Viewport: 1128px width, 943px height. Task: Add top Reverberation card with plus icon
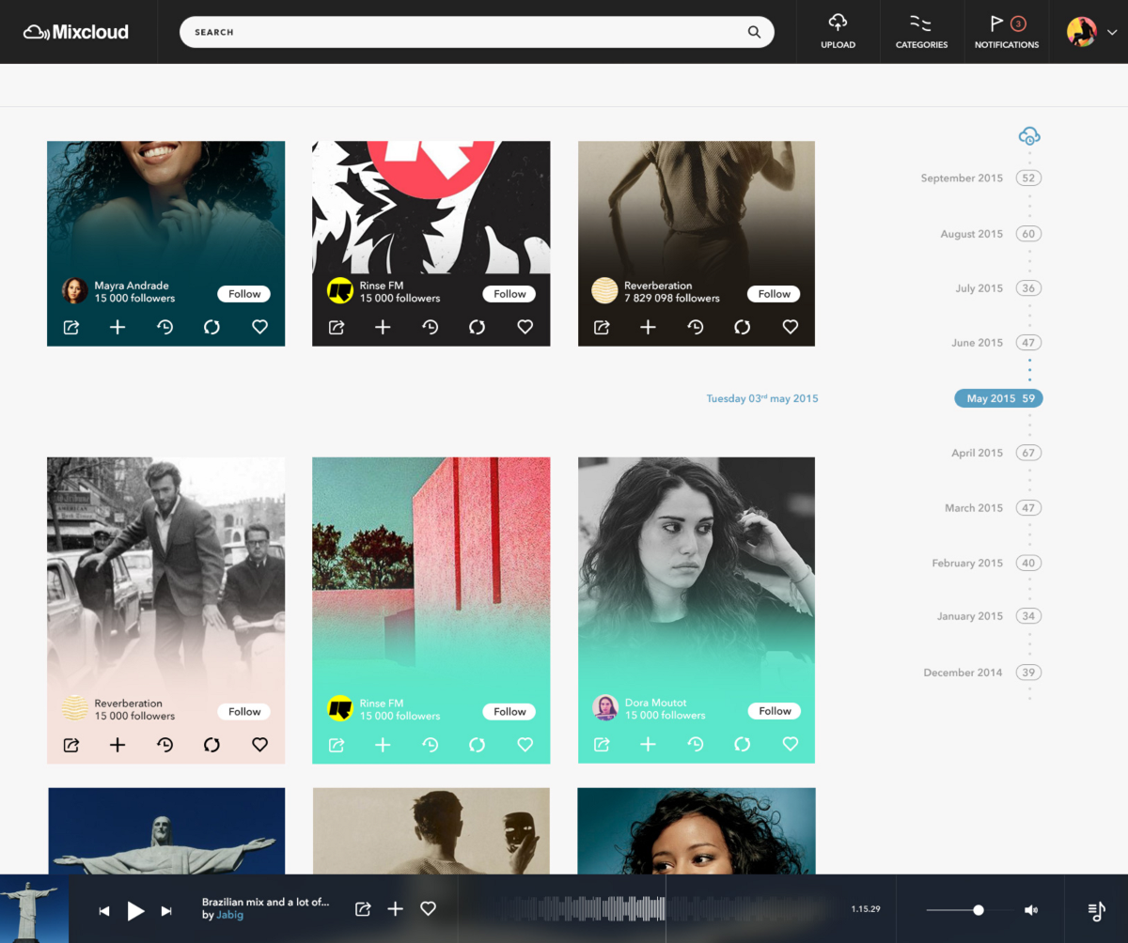tap(648, 327)
